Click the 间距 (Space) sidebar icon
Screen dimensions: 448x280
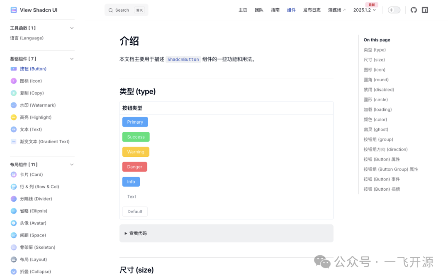click(13, 235)
